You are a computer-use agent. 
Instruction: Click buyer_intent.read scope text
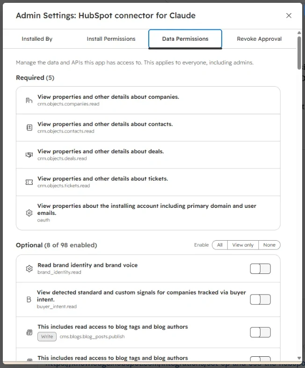[57, 307]
